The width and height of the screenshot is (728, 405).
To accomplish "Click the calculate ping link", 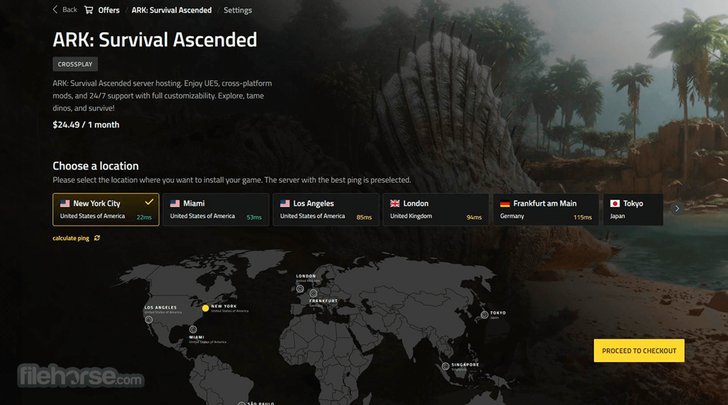I will pos(71,238).
